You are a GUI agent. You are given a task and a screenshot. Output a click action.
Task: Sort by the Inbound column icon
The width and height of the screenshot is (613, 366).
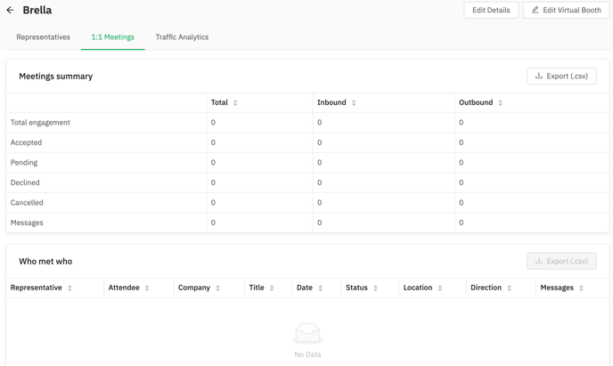354,102
